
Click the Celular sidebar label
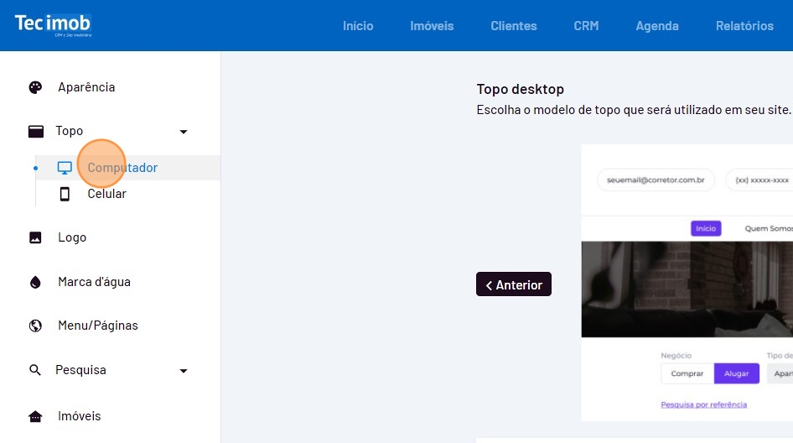[107, 194]
